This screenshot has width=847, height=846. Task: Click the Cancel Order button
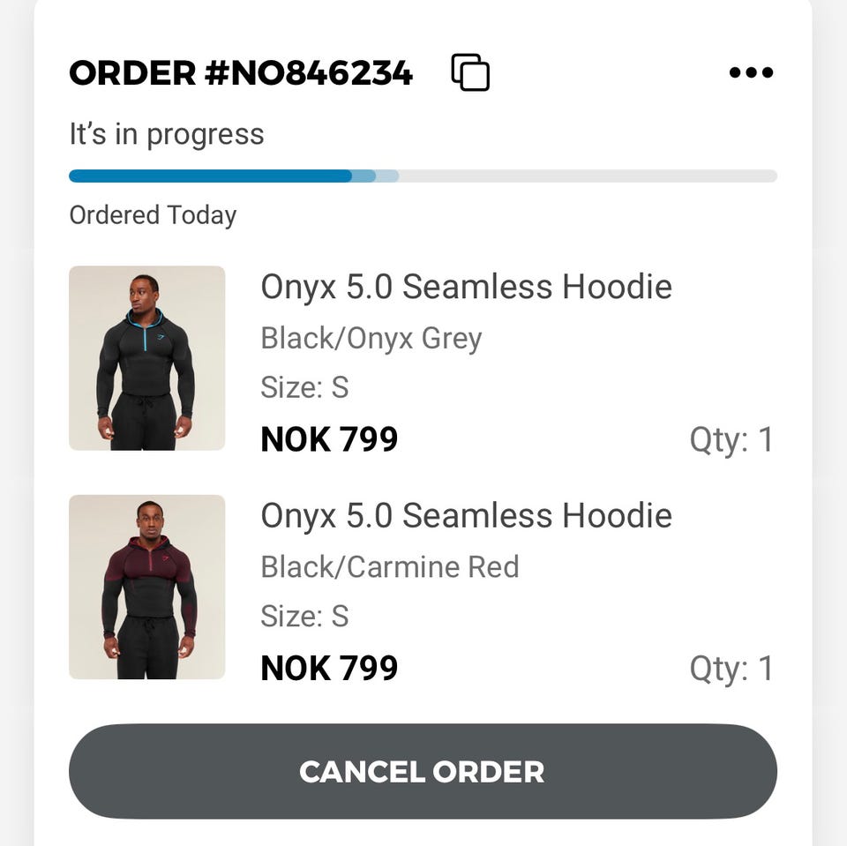tap(423, 772)
